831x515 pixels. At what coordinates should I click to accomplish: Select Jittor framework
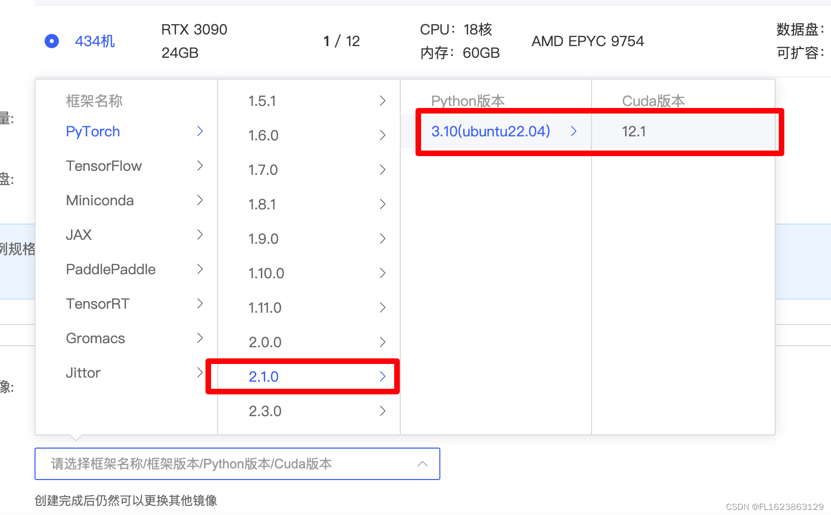click(83, 373)
